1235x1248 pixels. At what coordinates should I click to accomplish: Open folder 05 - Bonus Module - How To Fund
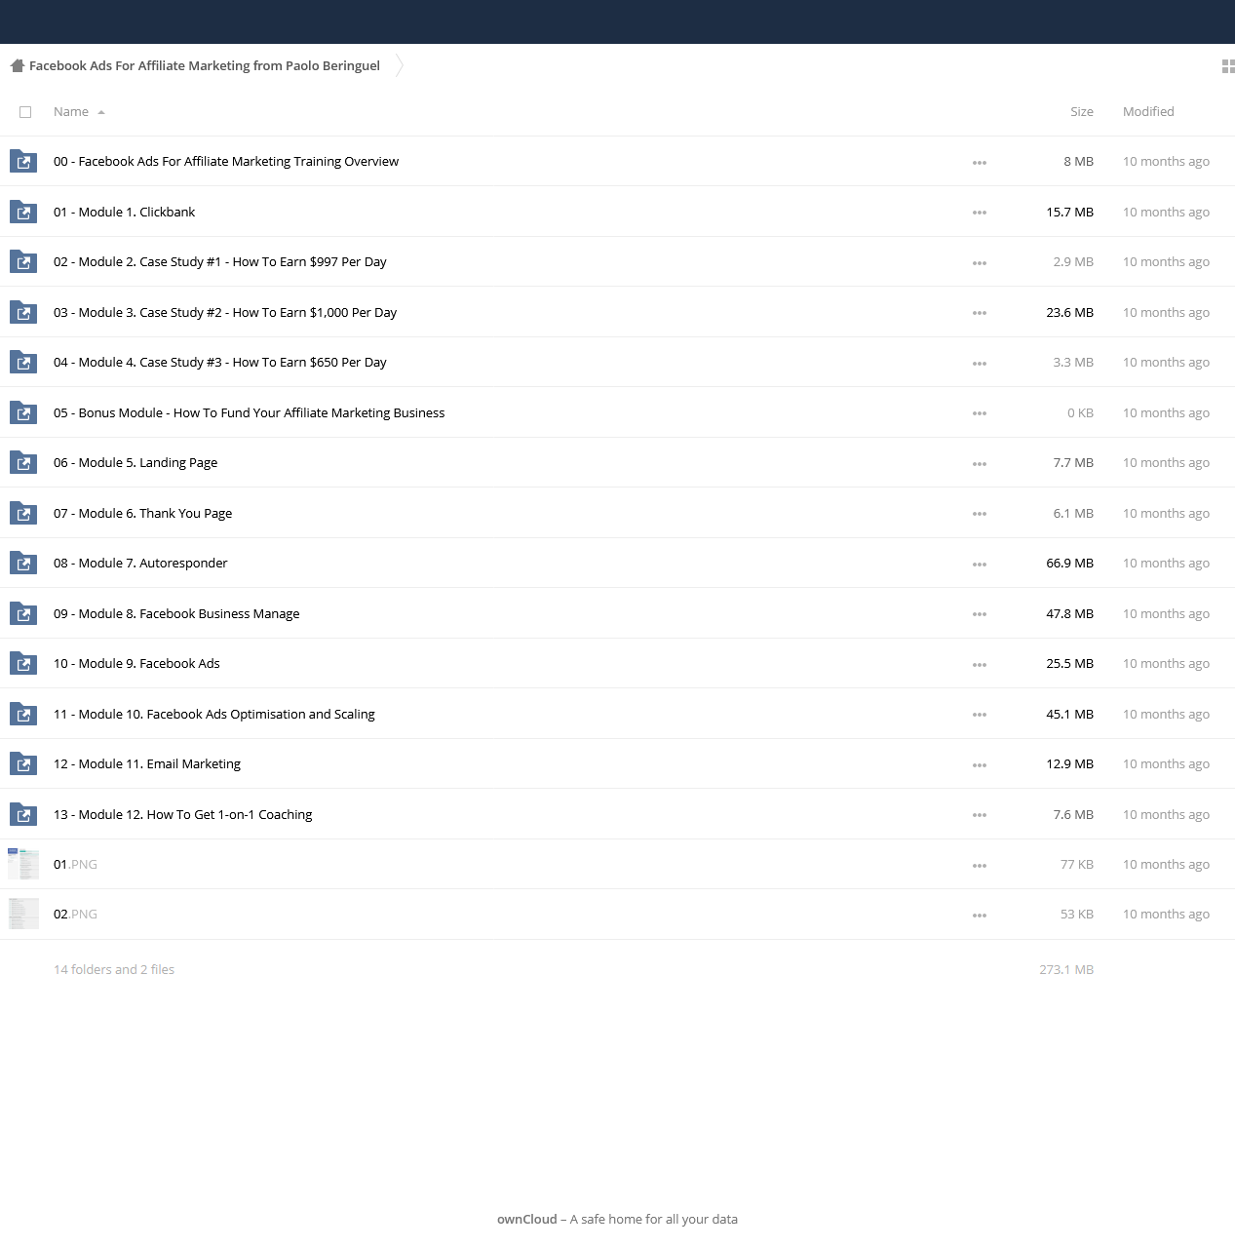pos(249,412)
